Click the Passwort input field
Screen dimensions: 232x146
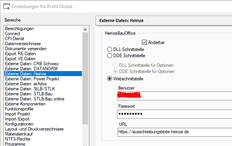(175, 114)
